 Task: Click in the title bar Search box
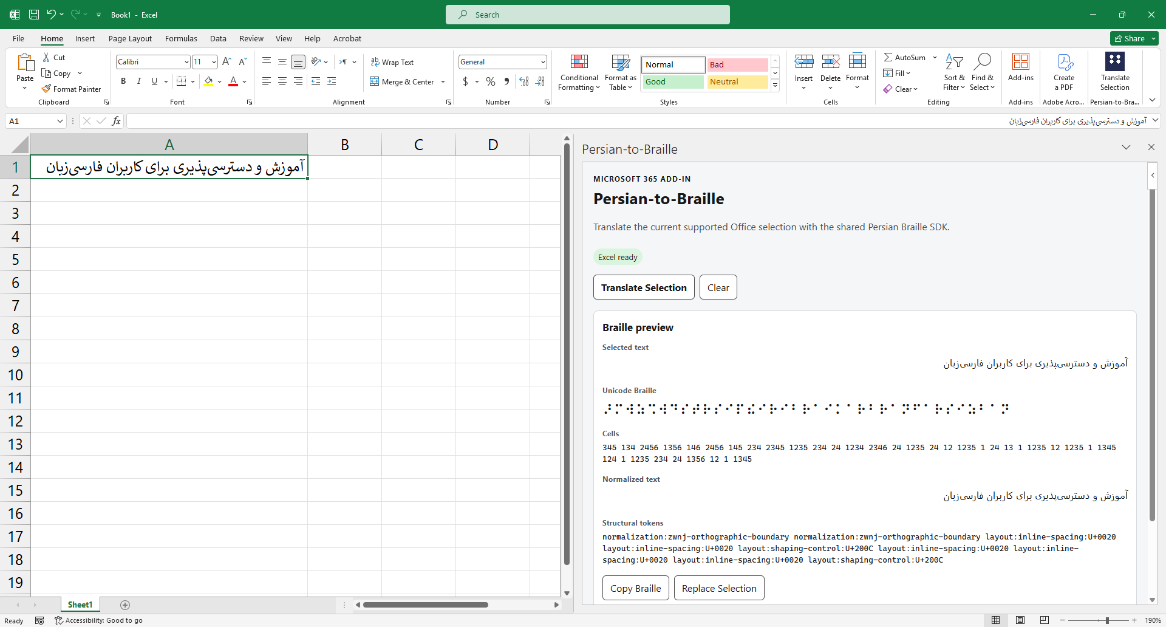(x=587, y=15)
